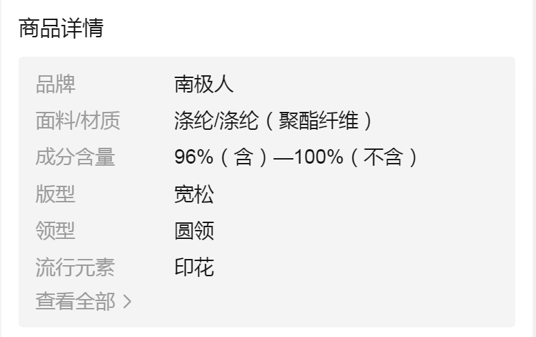
Task: Select the 流行元素 label
Action: [x=75, y=267]
